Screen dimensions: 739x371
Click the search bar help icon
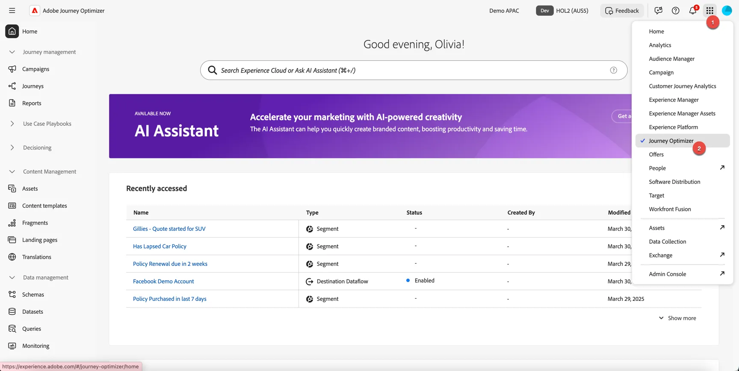[x=614, y=70]
